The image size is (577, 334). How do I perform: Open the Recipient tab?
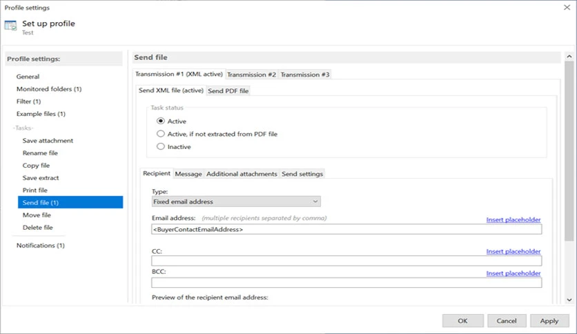157,173
